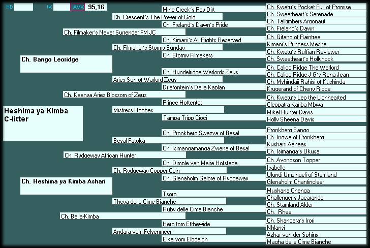Click Ch. Rydgeway African Hunter entry

point(125,155)
